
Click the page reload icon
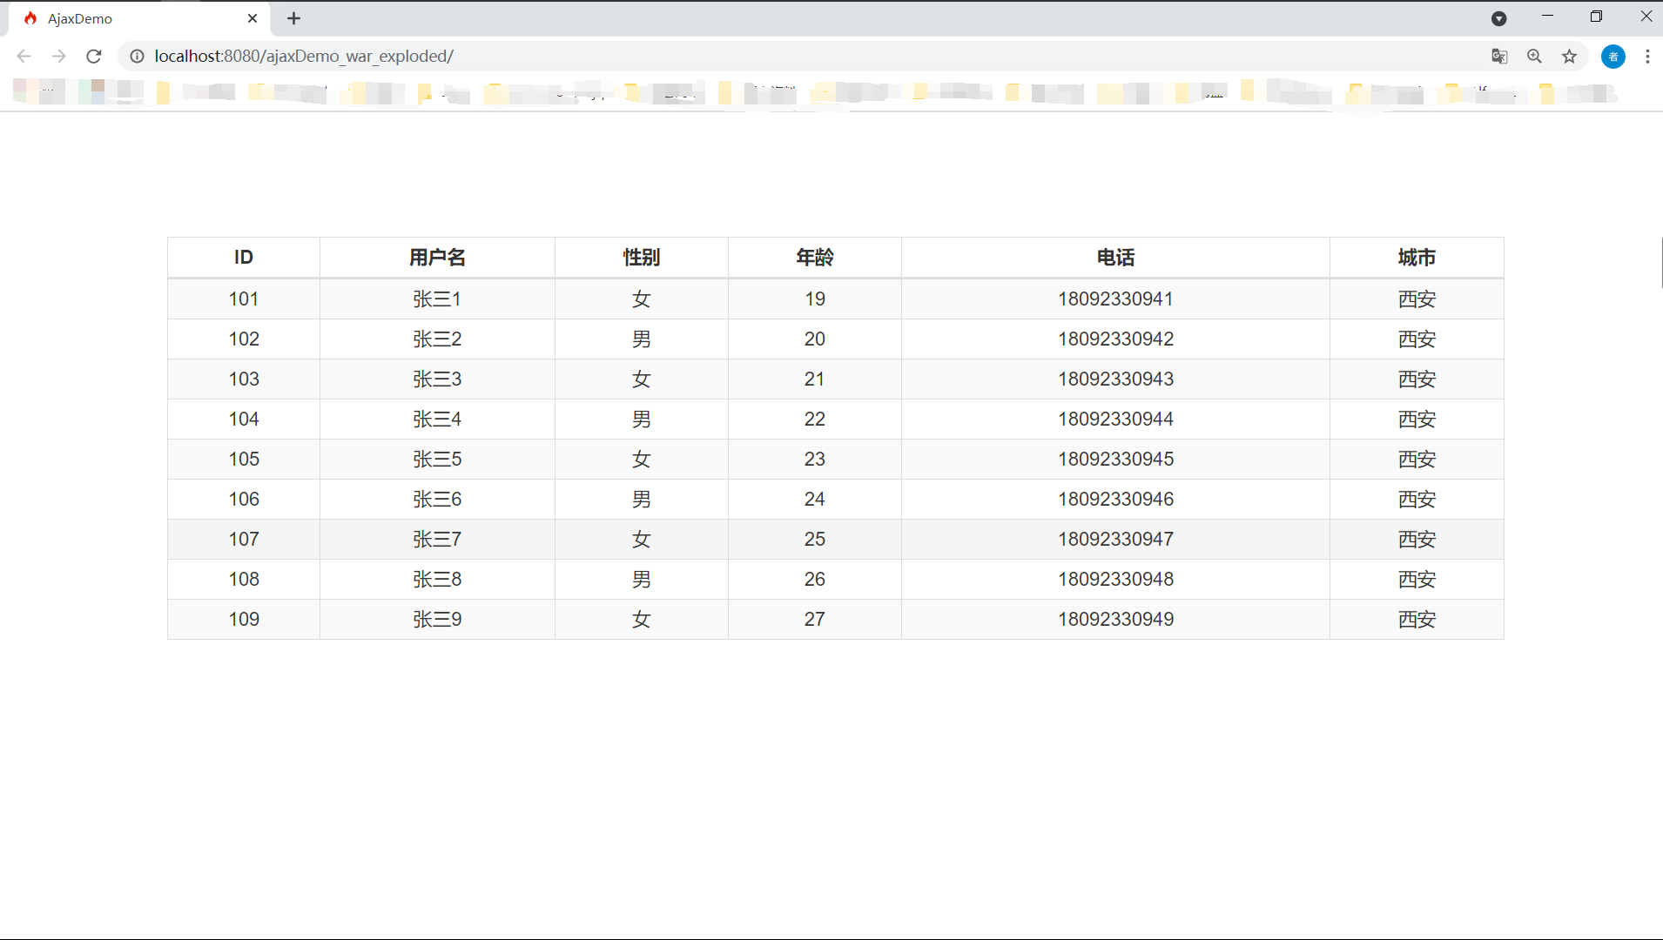coord(93,56)
